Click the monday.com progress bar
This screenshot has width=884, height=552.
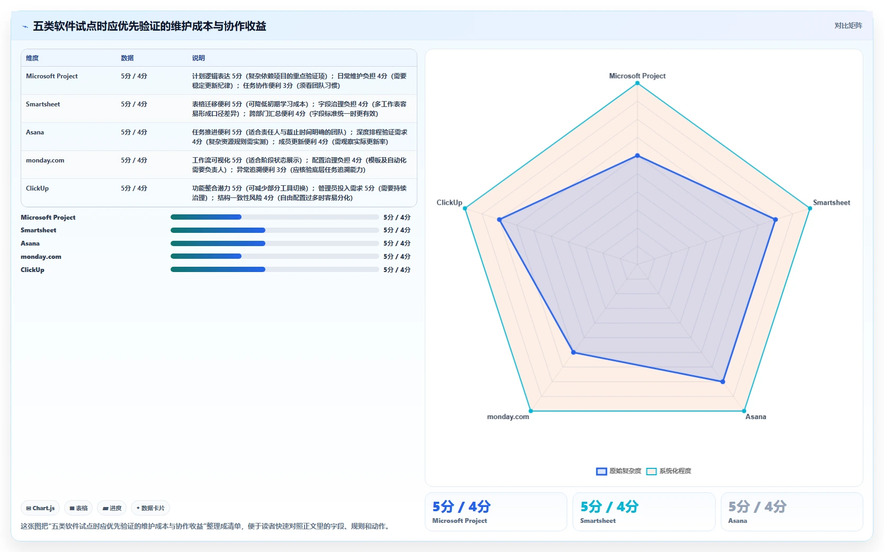pos(274,256)
